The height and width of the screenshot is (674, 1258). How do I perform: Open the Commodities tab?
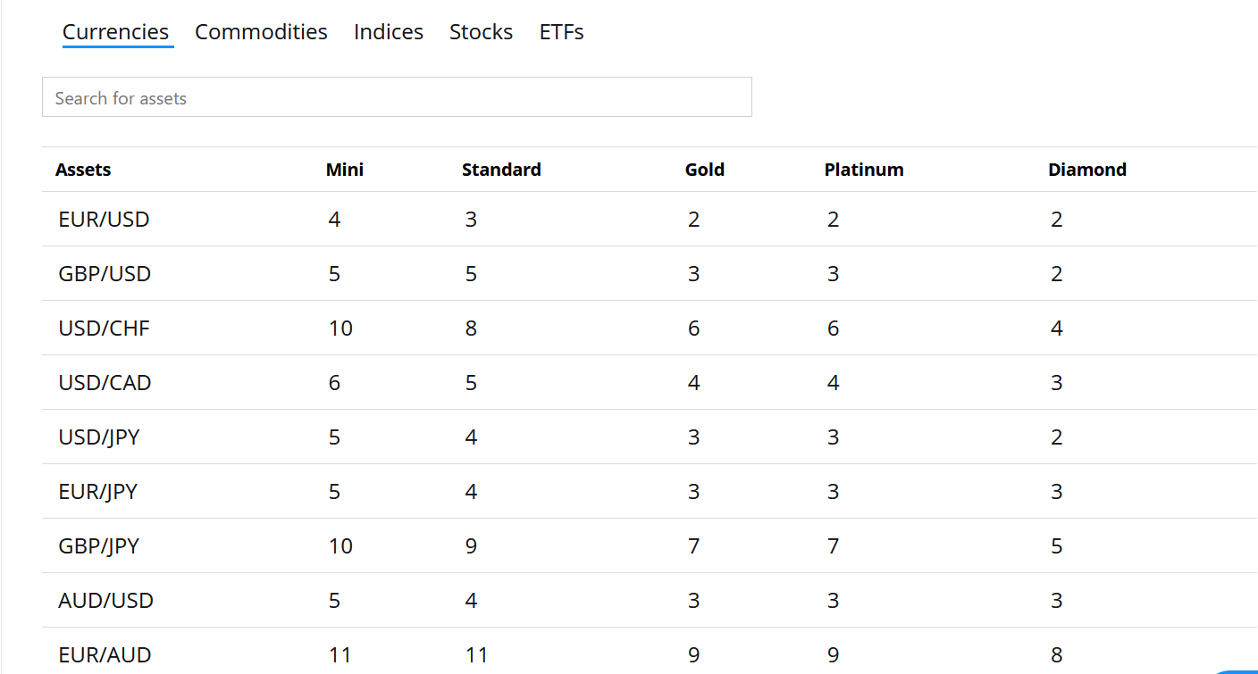(261, 32)
